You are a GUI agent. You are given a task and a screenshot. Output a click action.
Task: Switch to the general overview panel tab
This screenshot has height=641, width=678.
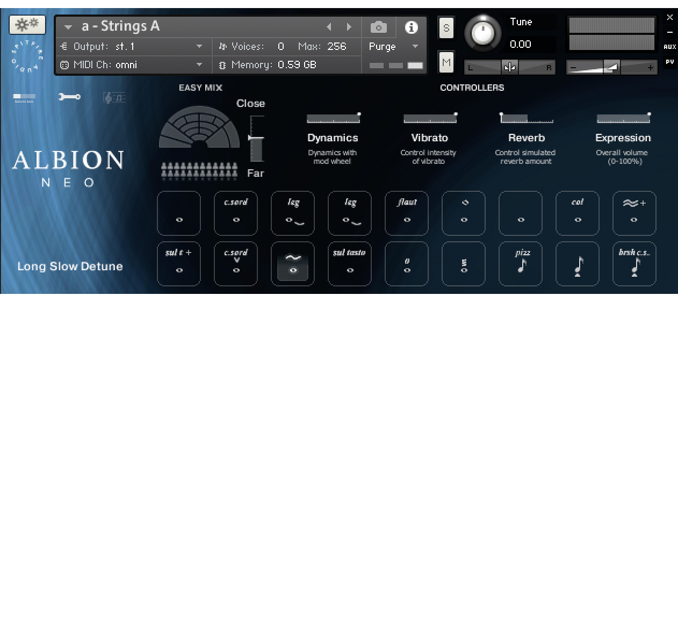(24, 97)
